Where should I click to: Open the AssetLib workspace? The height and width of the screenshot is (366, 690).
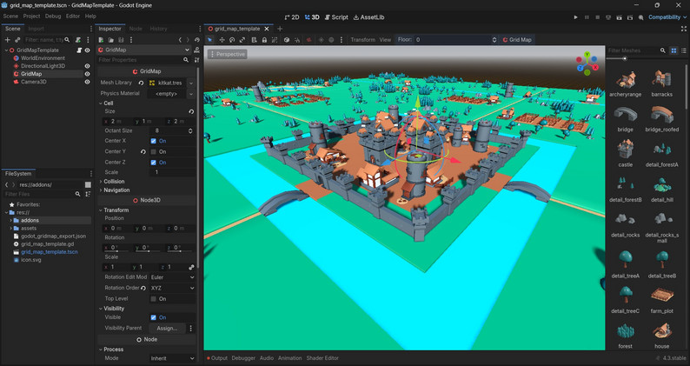368,17
